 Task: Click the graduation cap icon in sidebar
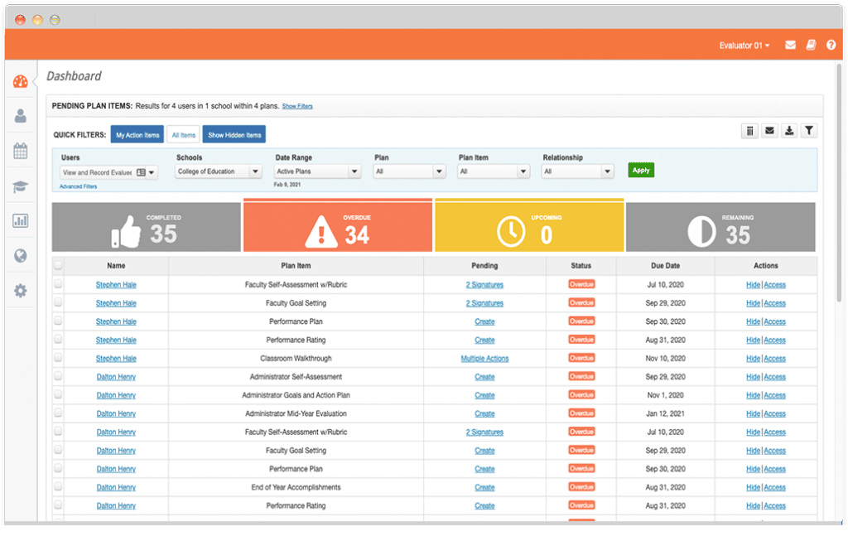19,187
